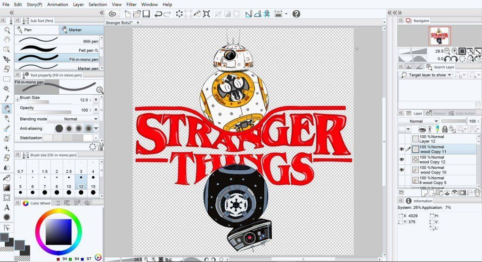Switch to the History tab
This screenshot has width=482, height=262.
pyautogui.click(x=435, y=113)
